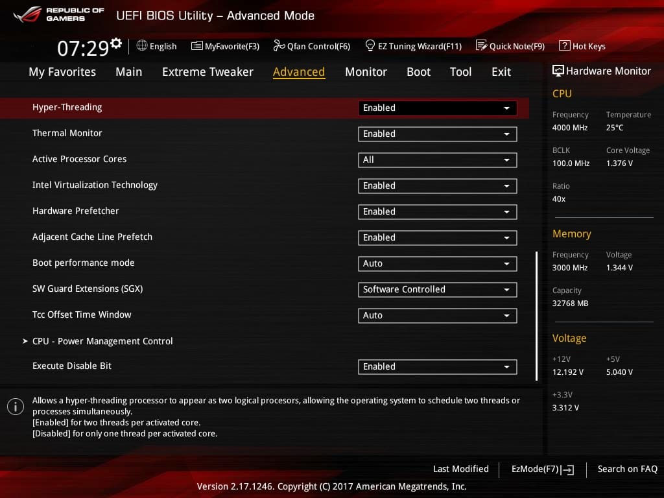
Task: Click the info icon beside the help text
Action: 15,407
